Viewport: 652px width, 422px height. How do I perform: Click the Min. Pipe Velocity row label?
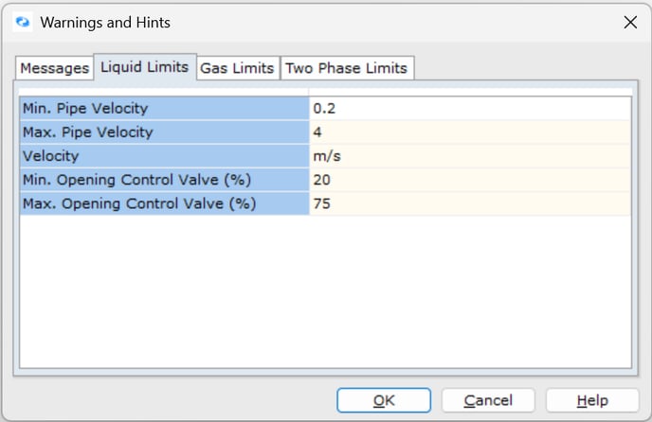click(x=164, y=109)
